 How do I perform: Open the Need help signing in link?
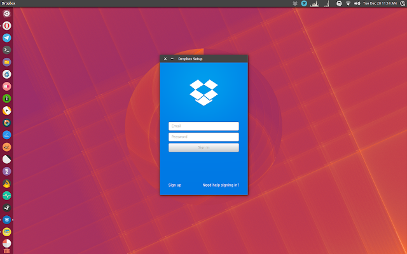[x=221, y=185]
